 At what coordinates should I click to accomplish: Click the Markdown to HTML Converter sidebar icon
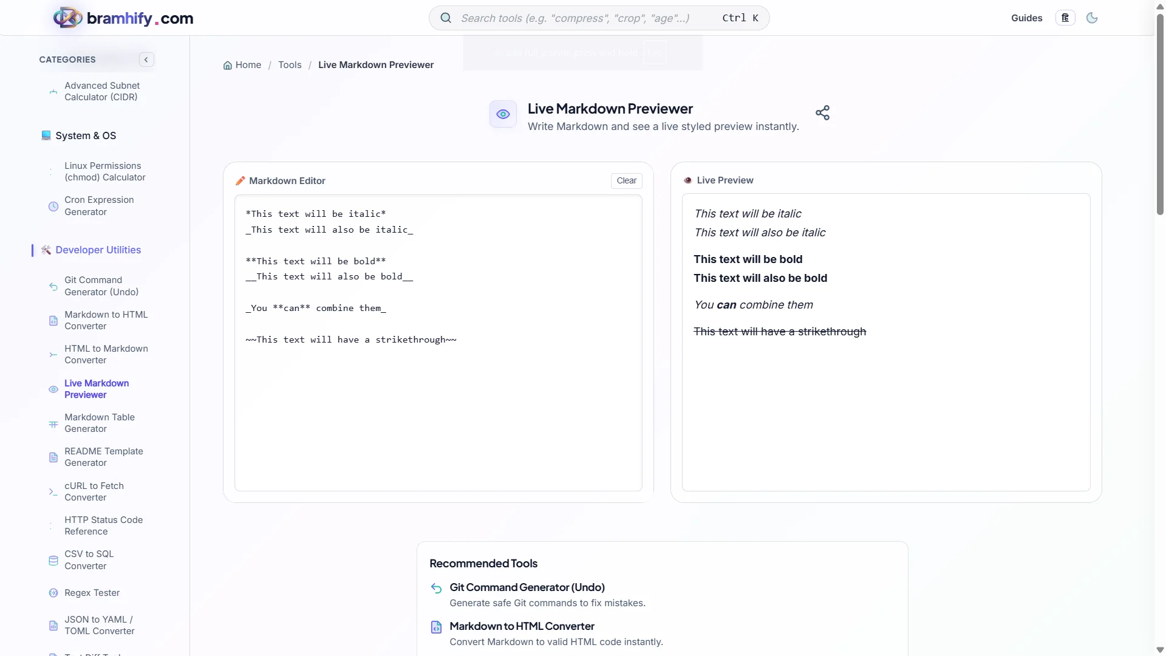[x=53, y=321]
